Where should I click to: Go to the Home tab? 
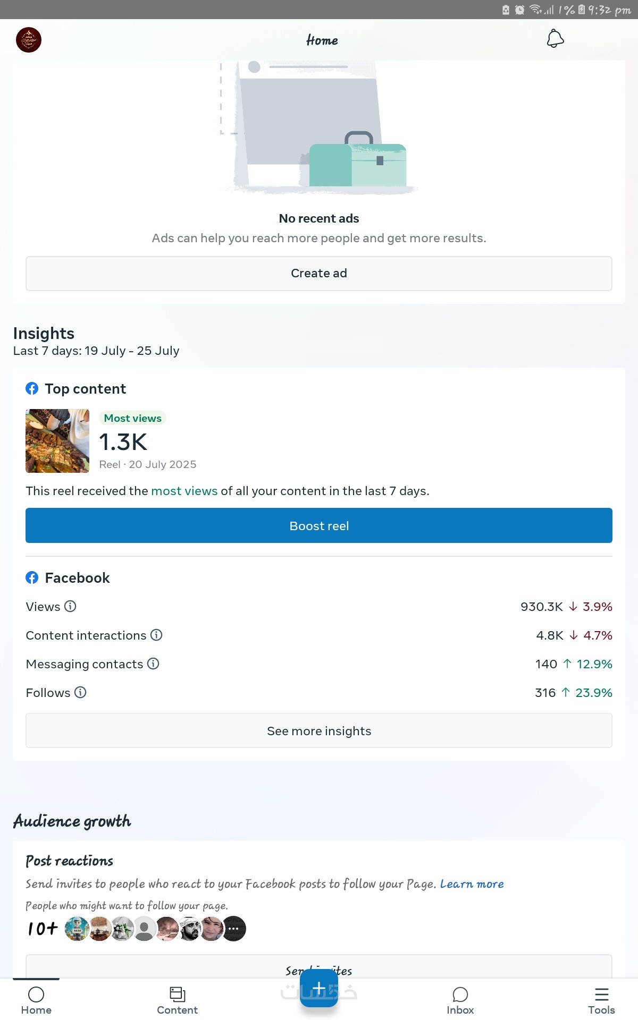pos(36,1000)
